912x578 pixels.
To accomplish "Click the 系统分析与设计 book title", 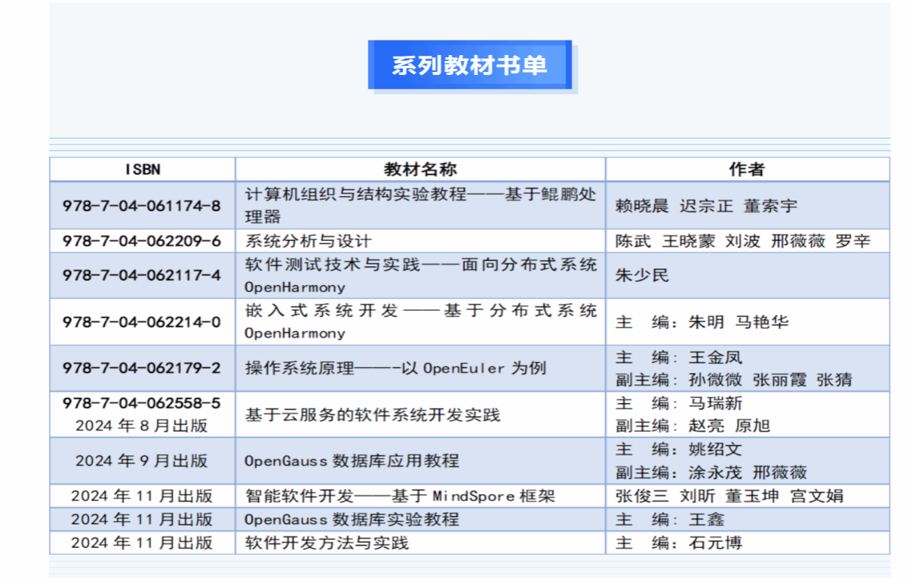I will pos(308,242).
